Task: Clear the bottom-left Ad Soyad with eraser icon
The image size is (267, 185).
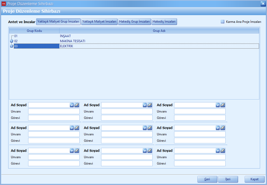Action: click(77, 151)
